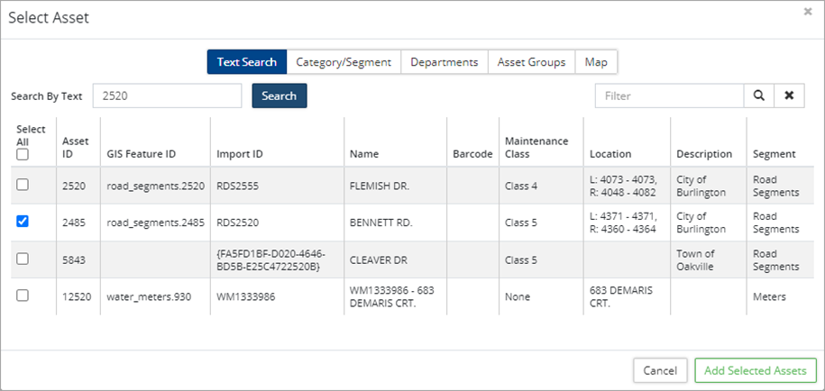This screenshot has height=391, width=825.
Task: Focus the Search By Text field
Action: (x=167, y=95)
